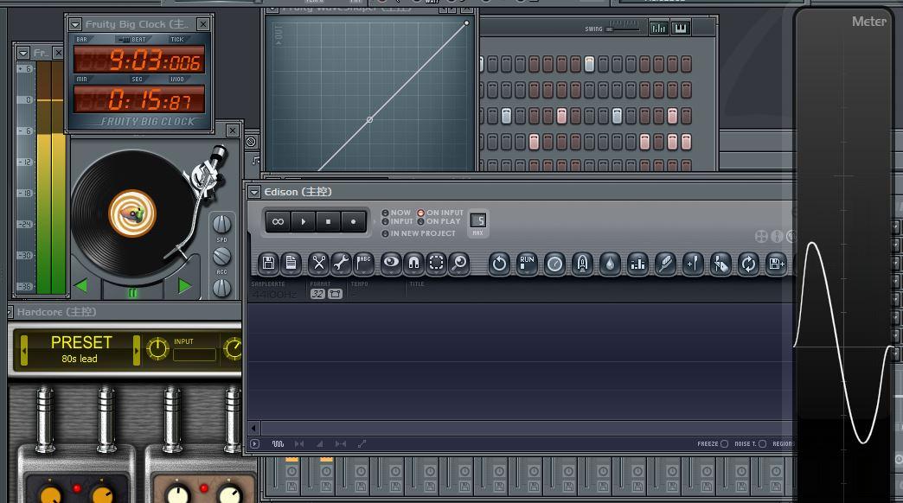Toggle the IN NEW PROJECT option

point(418,233)
